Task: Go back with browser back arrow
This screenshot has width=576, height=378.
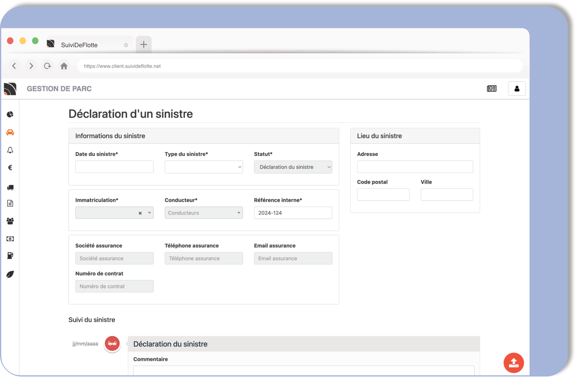Action: point(14,66)
